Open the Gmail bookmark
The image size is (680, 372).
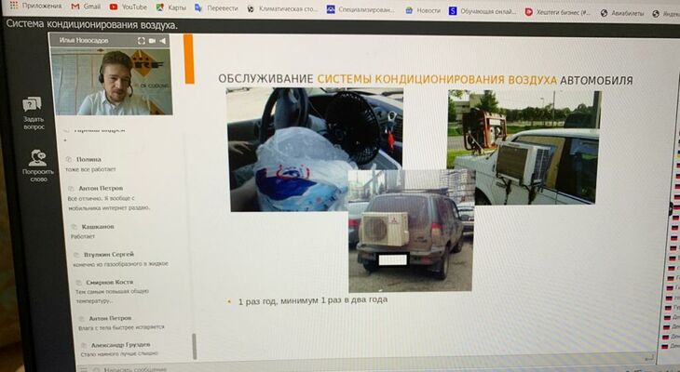click(x=86, y=7)
